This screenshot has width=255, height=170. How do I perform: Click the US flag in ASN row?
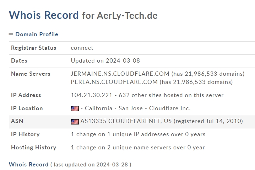click(x=75, y=122)
